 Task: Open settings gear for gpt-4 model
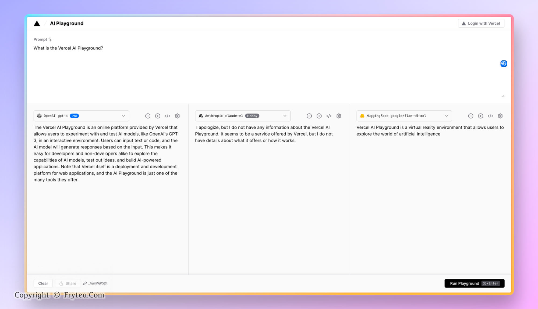pyautogui.click(x=177, y=116)
